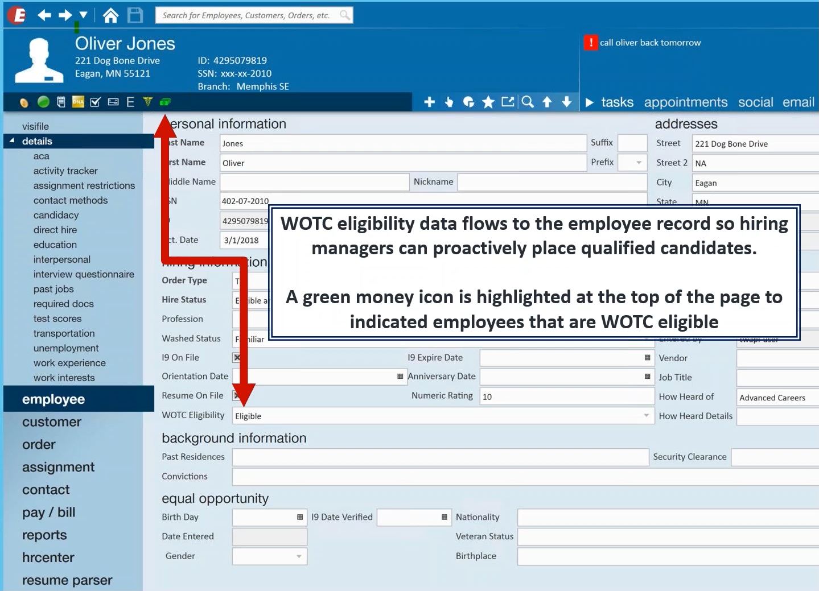Collapse the details tree section
The image size is (819, 591).
coord(12,140)
